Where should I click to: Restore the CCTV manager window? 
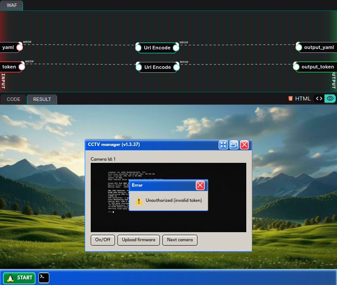point(234,145)
